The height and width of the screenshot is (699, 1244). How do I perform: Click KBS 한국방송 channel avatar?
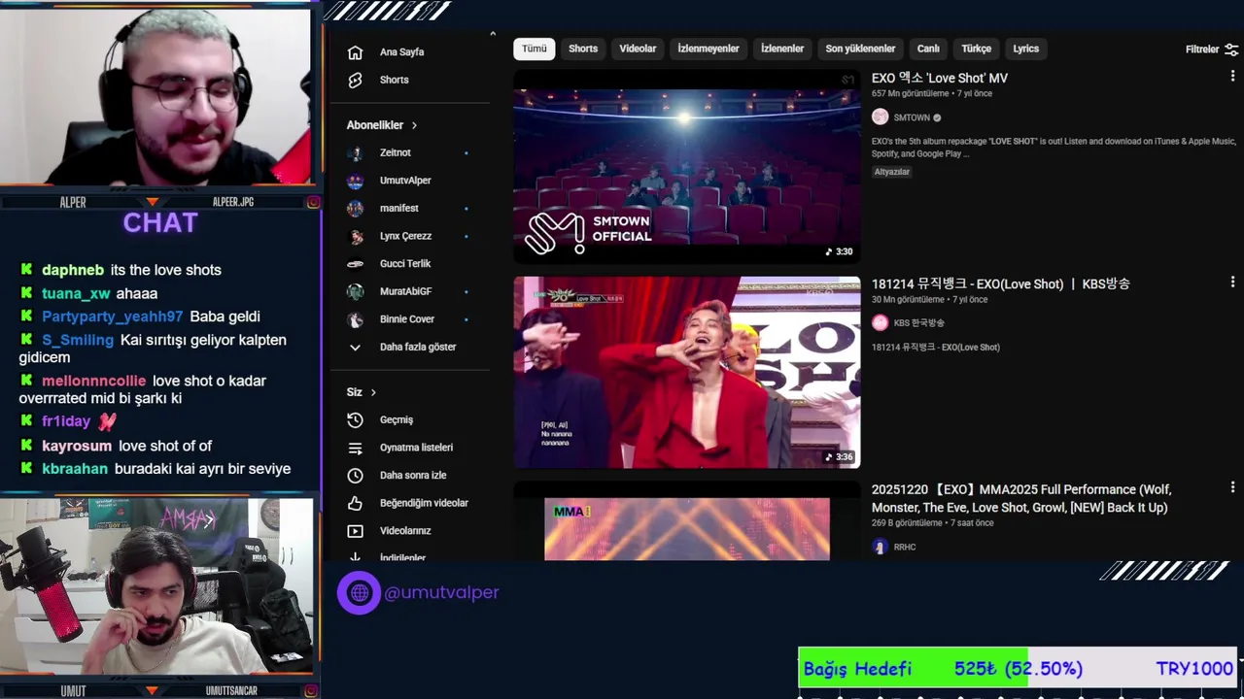pos(880,322)
